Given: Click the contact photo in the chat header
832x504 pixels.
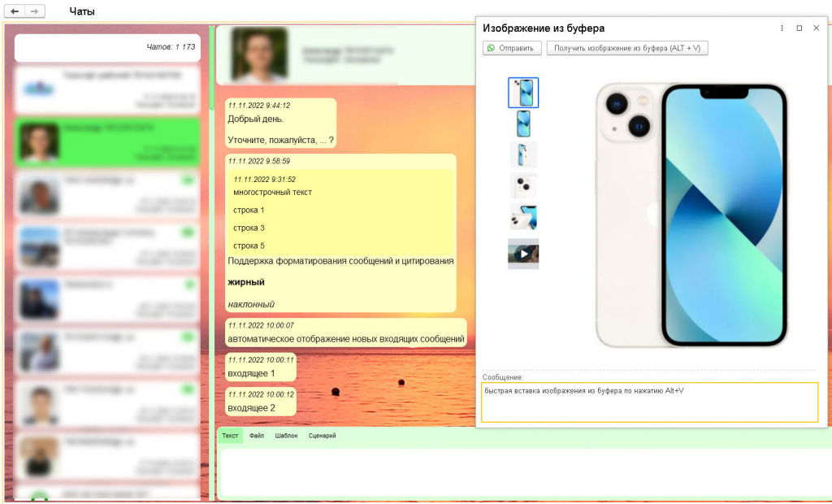Looking at the screenshot, I should coord(259,54).
